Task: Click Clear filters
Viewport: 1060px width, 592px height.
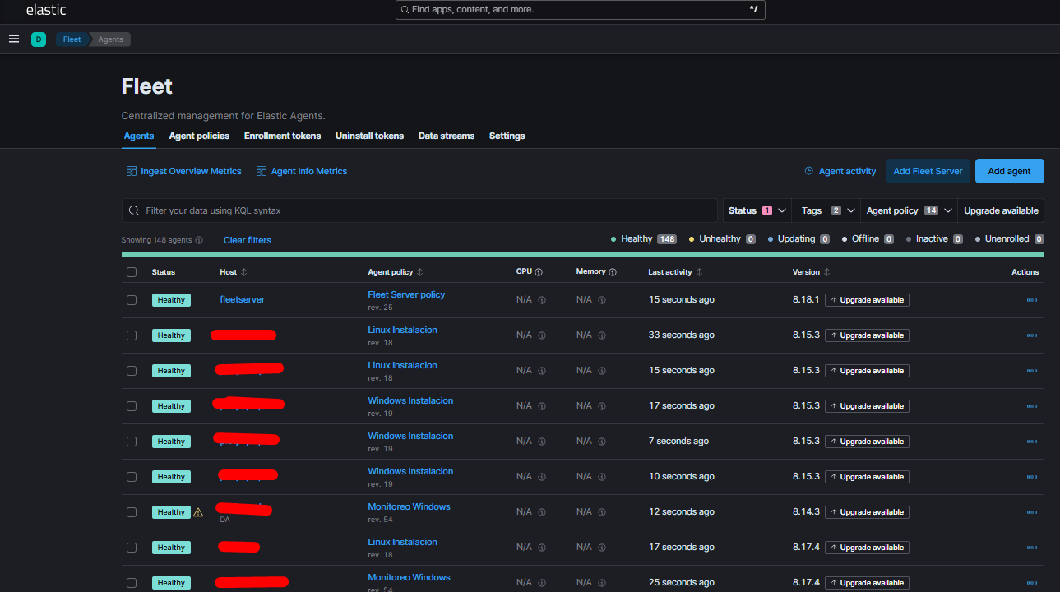Action: tap(248, 240)
